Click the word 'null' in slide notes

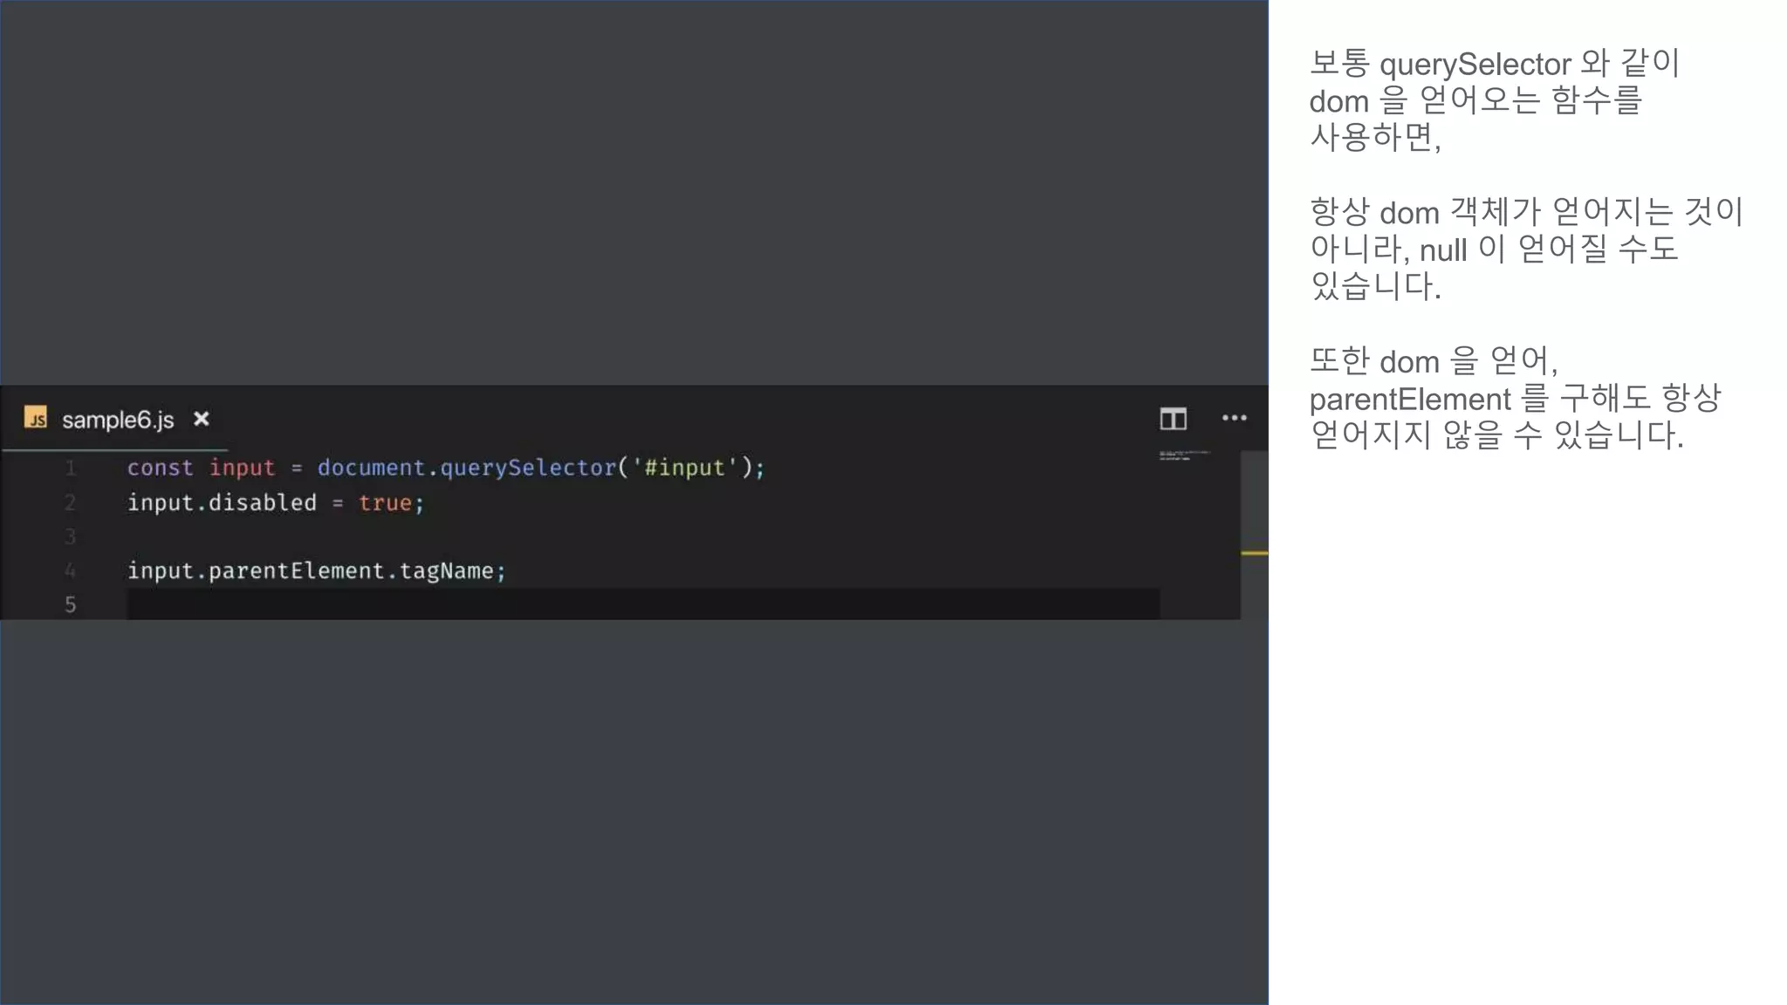1443,250
